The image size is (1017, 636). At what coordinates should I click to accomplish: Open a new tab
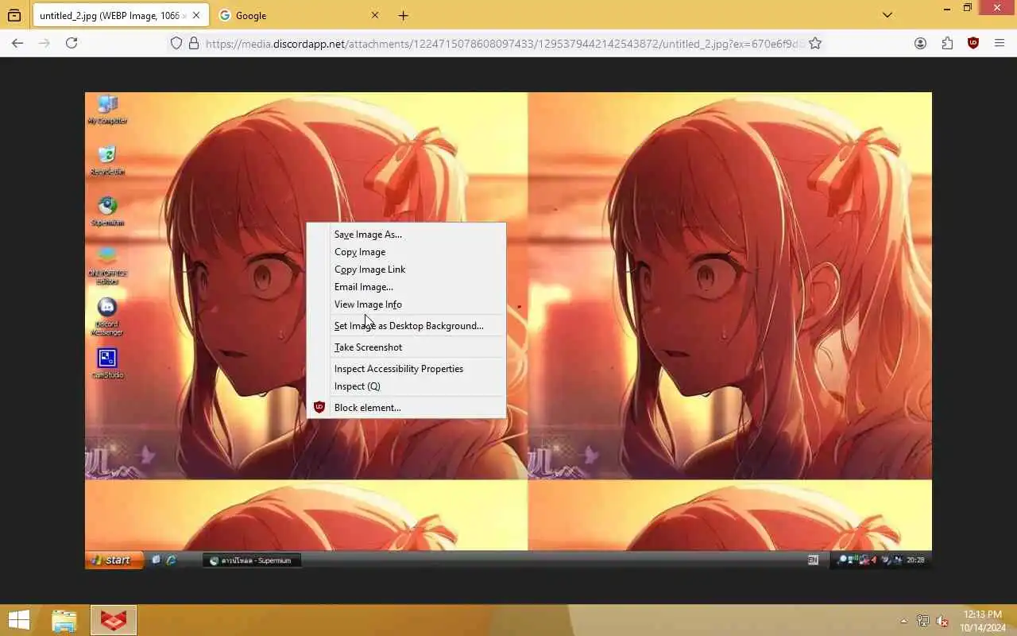(x=404, y=15)
